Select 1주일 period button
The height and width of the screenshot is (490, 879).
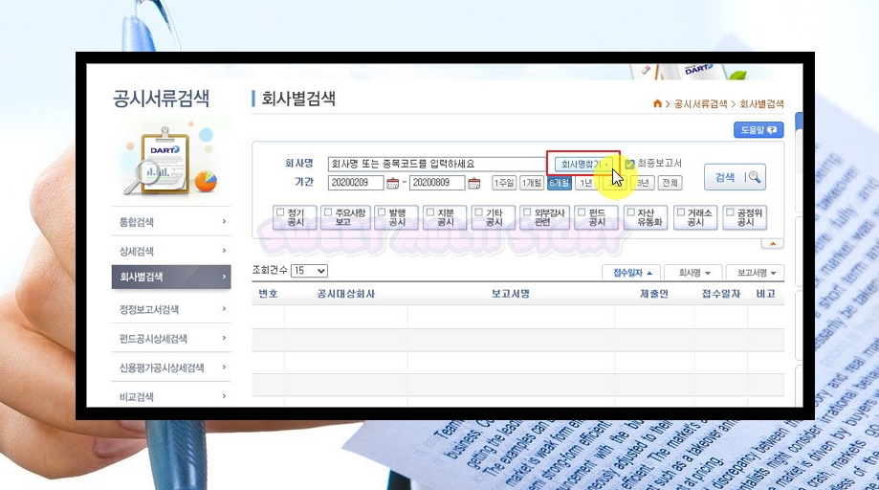point(504,183)
